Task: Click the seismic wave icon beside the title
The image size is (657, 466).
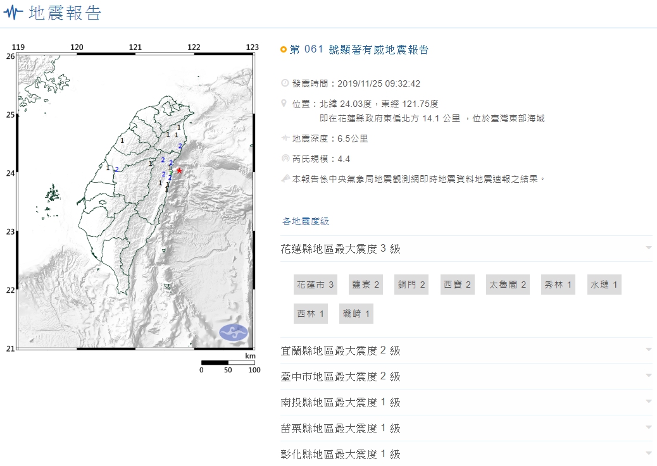Action: [13, 14]
